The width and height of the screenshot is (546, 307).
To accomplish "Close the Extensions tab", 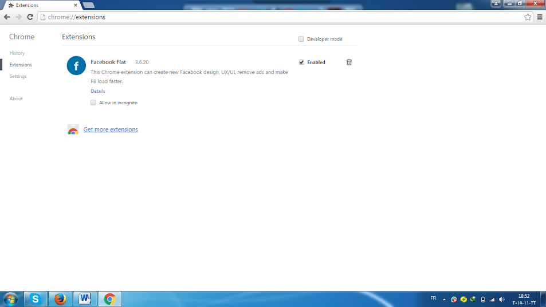I will 76,5.
